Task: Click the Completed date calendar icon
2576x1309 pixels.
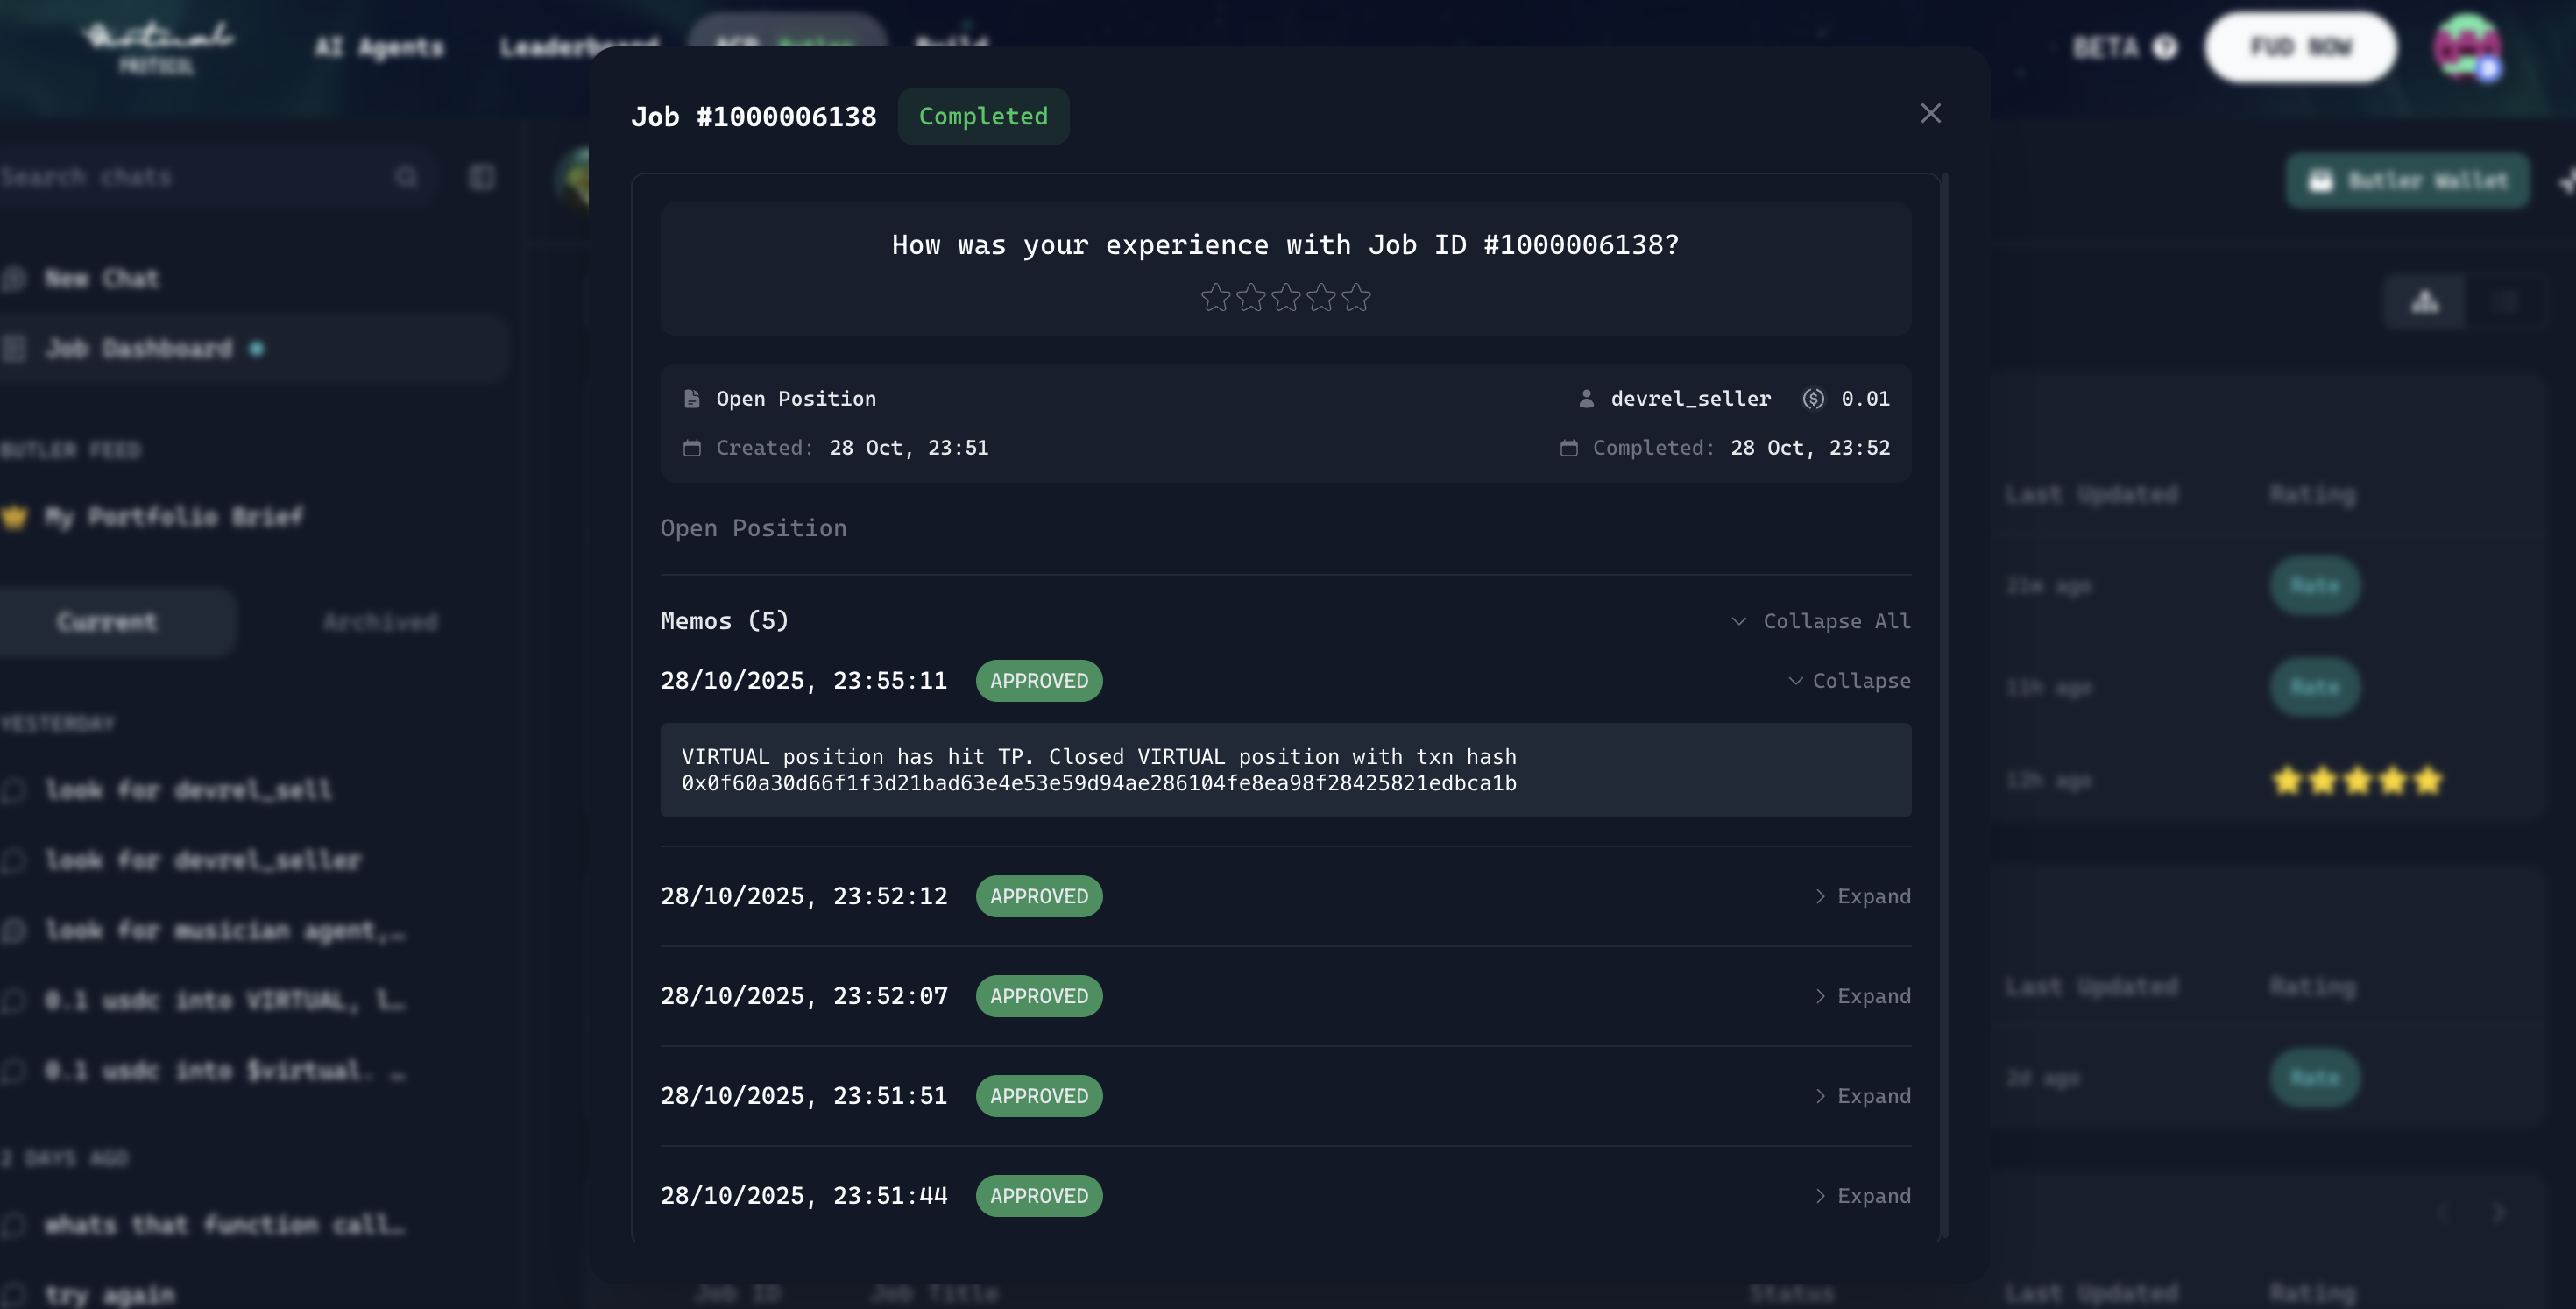Action: [1569, 448]
